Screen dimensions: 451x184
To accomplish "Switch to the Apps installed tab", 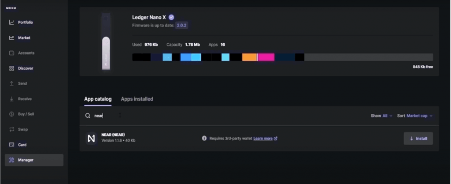I will [x=137, y=99].
